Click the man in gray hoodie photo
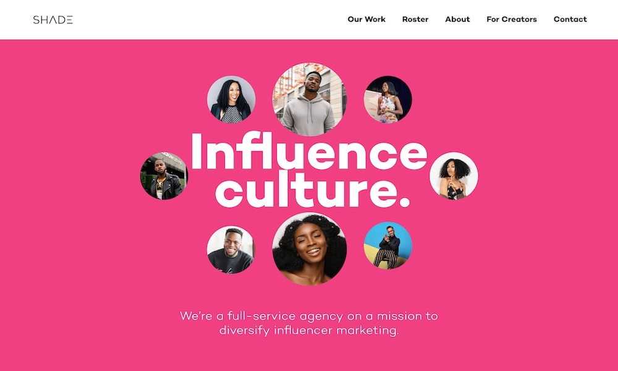The width and height of the screenshot is (618, 371). click(x=309, y=99)
